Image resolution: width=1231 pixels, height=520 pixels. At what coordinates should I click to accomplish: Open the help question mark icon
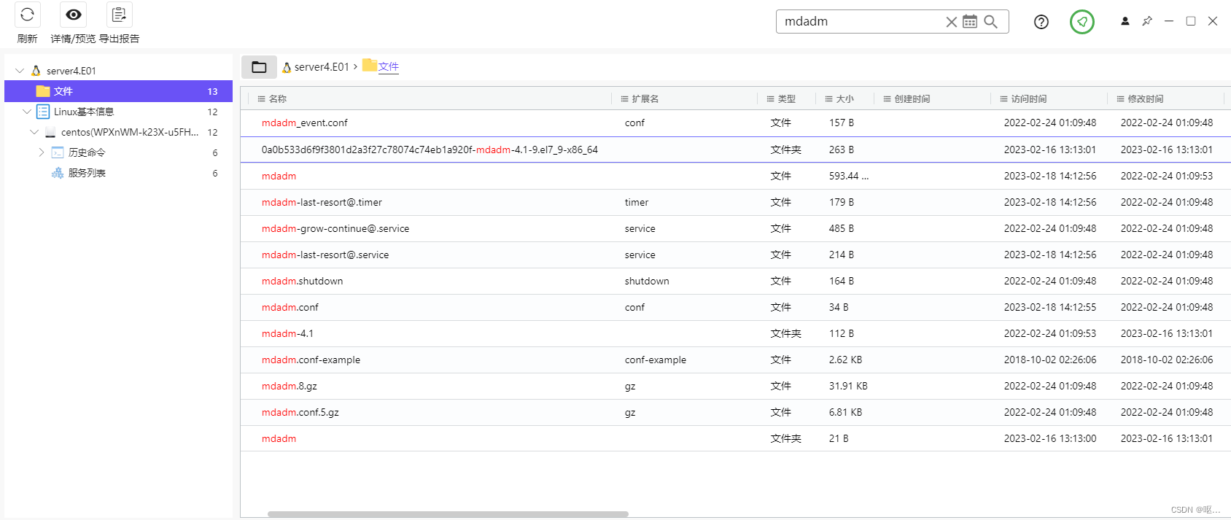click(1041, 22)
